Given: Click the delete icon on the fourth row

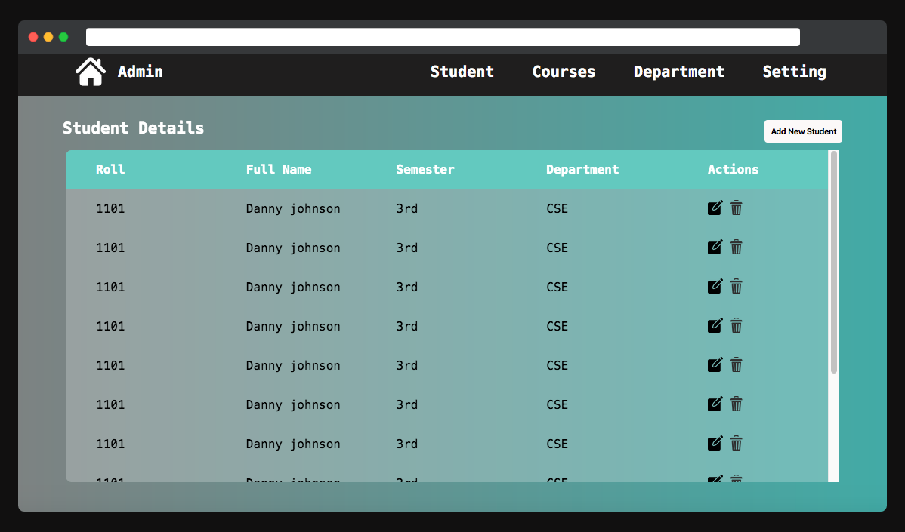Looking at the screenshot, I should click(737, 325).
